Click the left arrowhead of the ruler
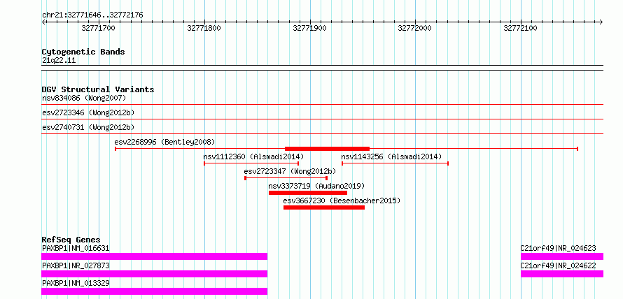 coord(43,22)
